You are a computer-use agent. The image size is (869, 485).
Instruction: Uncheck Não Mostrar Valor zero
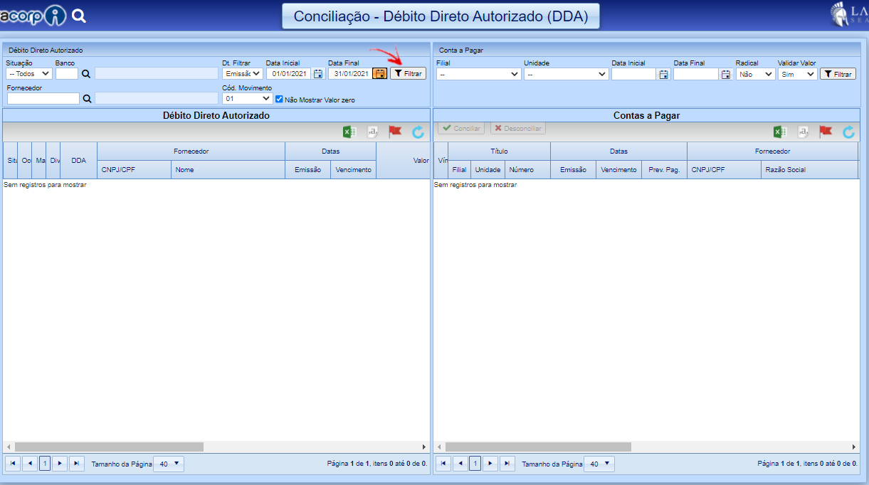tap(279, 100)
